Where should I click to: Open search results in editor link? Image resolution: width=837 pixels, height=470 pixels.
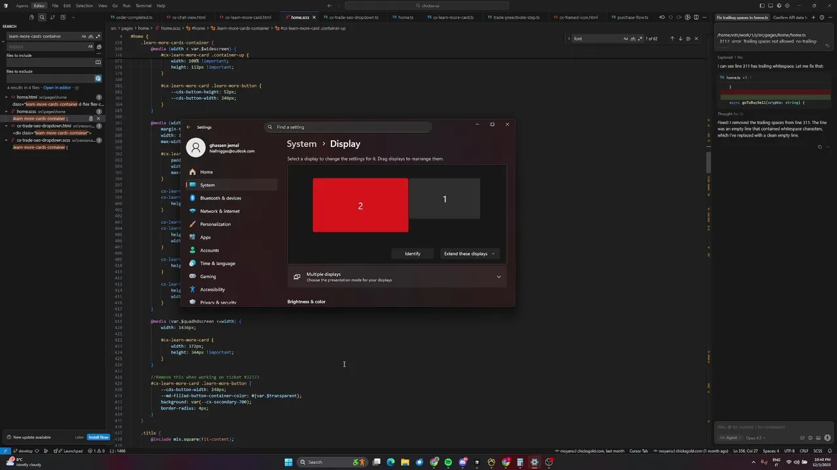[57, 87]
